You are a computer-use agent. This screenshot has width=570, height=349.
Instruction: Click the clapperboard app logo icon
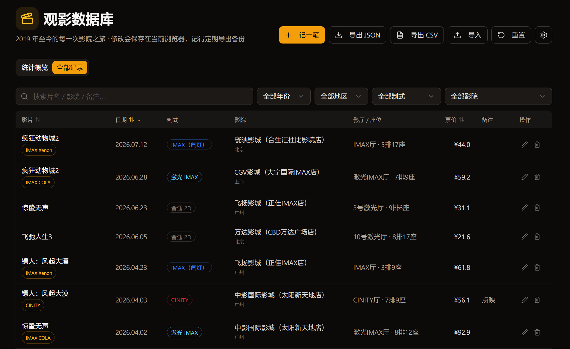(x=27, y=19)
